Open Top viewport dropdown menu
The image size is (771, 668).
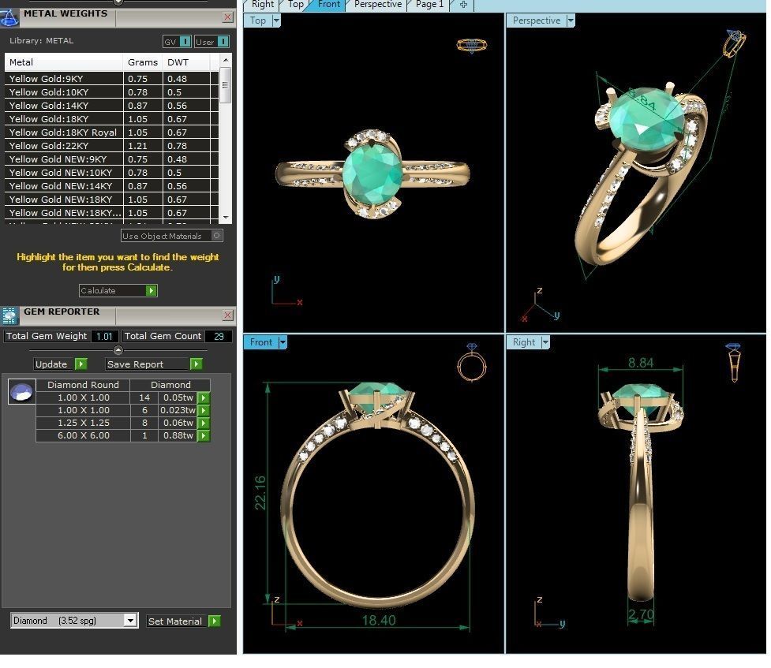[276, 21]
